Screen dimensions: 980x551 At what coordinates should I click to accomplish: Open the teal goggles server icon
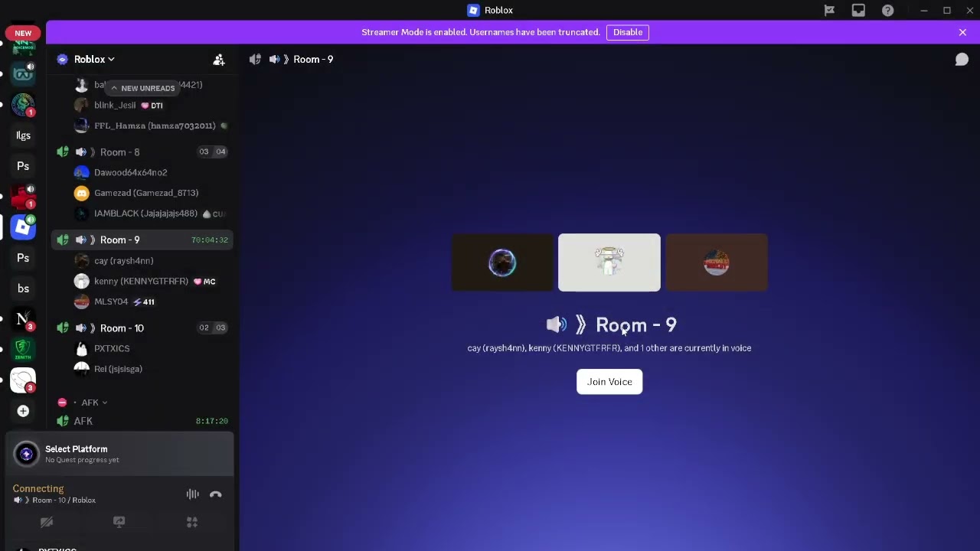point(23,74)
